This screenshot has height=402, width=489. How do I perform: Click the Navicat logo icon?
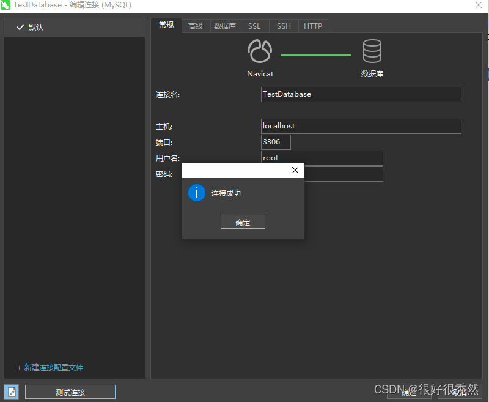[x=259, y=51]
